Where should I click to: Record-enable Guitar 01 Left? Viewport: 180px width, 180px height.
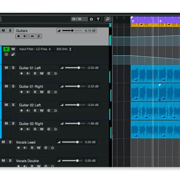point(22,73)
